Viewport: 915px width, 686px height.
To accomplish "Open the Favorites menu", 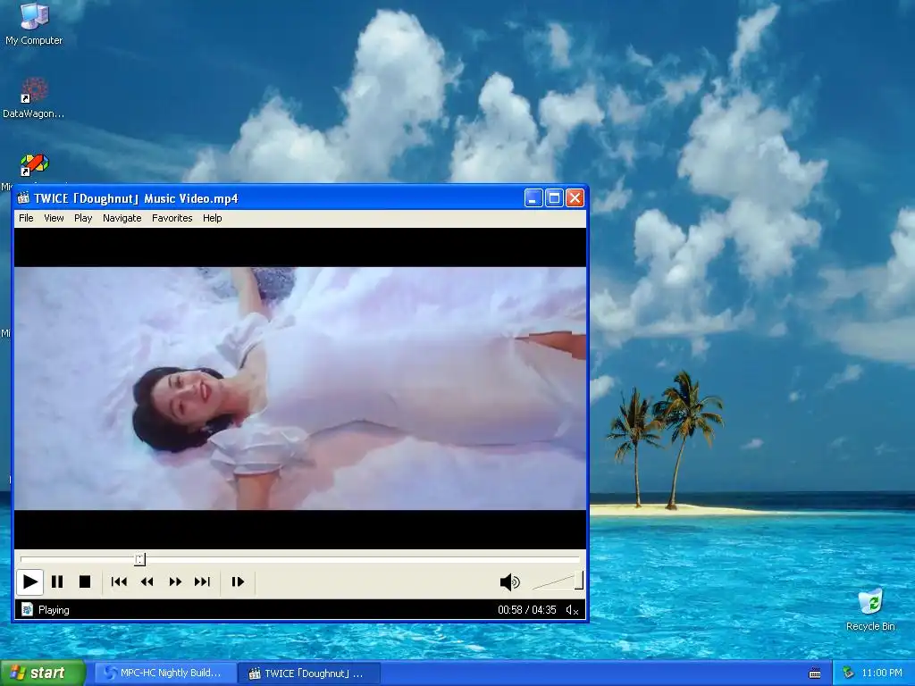I will [x=172, y=218].
